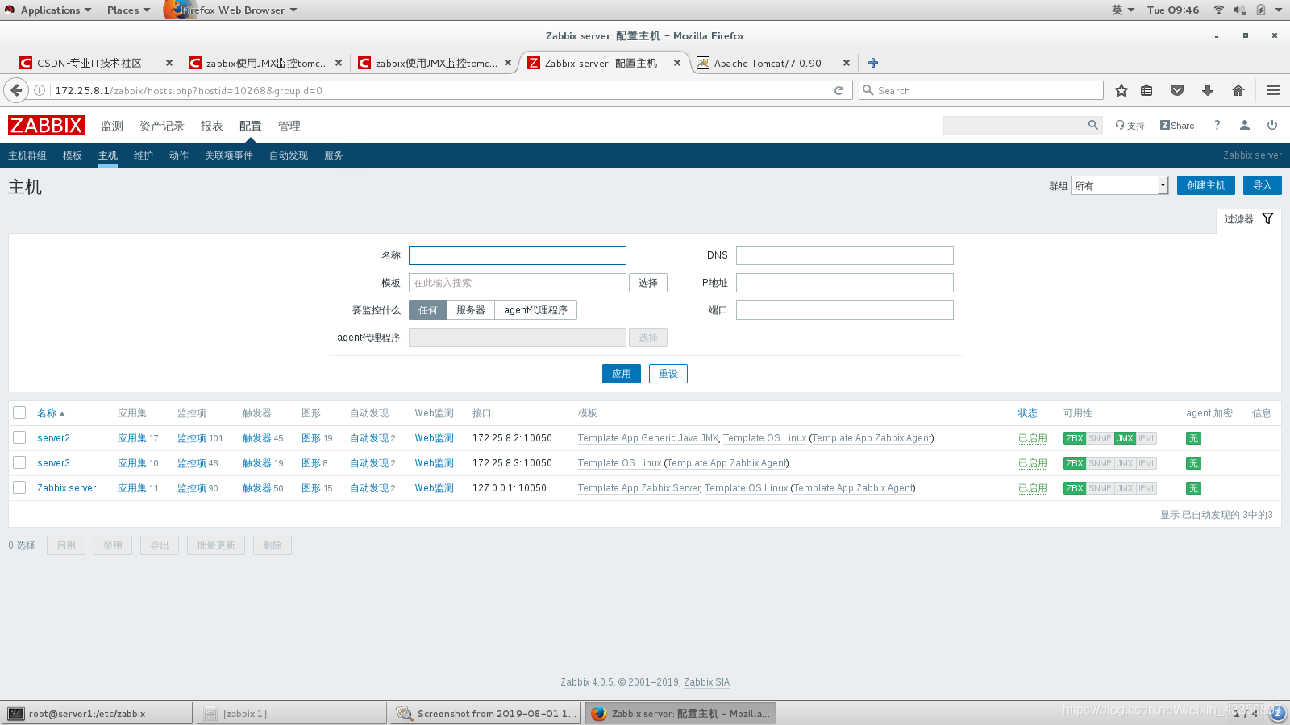This screenshot has width=1290, height=725.
Task: Open a new tab with the plus icon
Action: (873, 63)
